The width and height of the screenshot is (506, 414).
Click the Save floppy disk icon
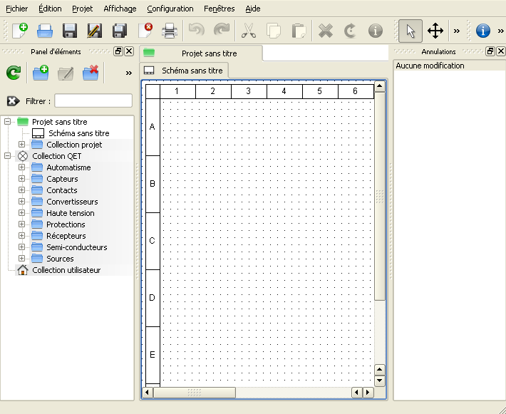[70, 31]
